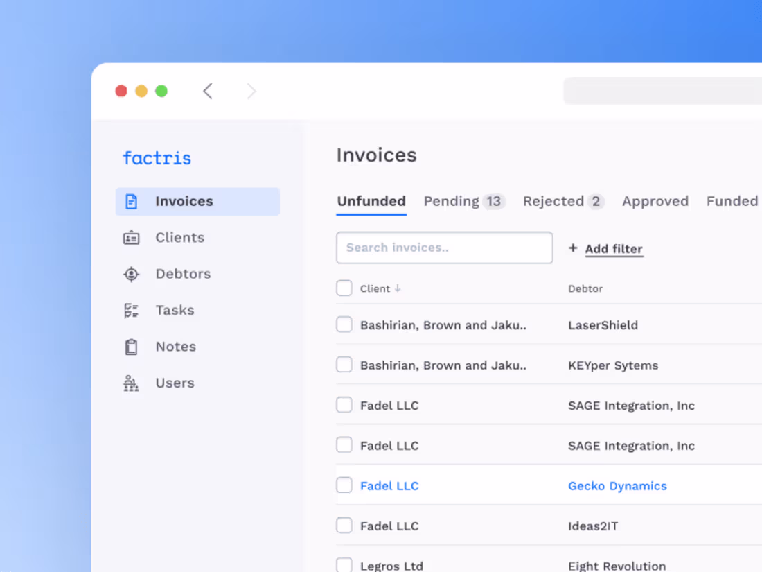This screenshot has height=572, width=762.
Task: Select the checkbox on the Gecko Dynamics row
Action: click(344, 485)
